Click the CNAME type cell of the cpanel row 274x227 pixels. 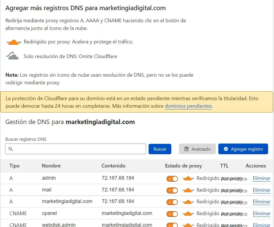[x=18, y=213]
